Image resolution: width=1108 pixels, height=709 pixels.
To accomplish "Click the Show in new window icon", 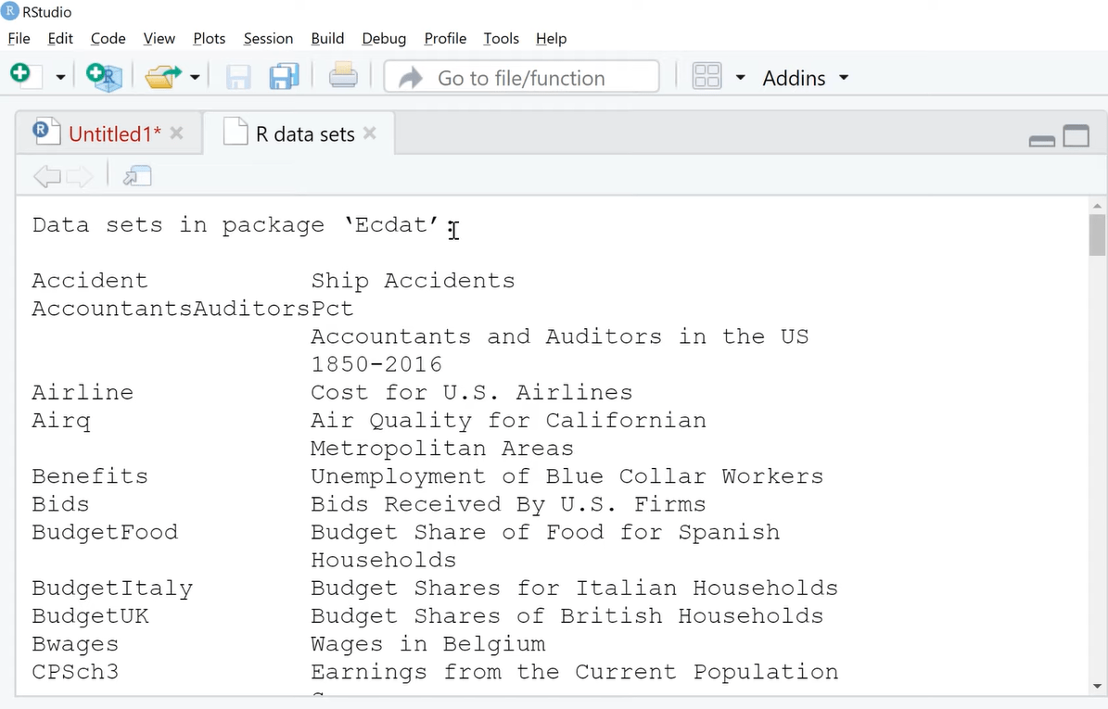I will coord(137,176).
